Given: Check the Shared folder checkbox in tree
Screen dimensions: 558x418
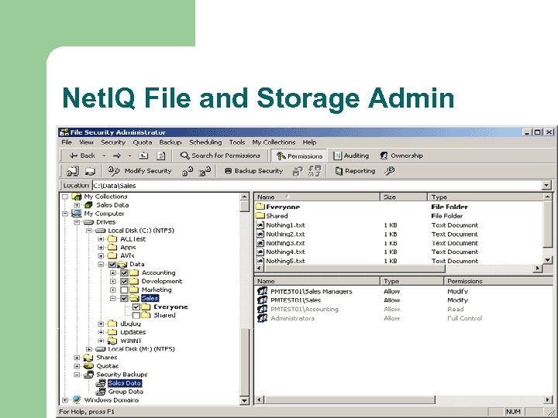Looking at the screenshot, I should pyautogui.click(x=136, y=315).
